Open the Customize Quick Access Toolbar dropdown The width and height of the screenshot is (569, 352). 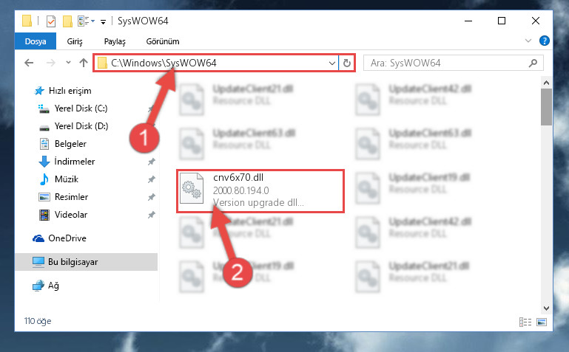103,22
